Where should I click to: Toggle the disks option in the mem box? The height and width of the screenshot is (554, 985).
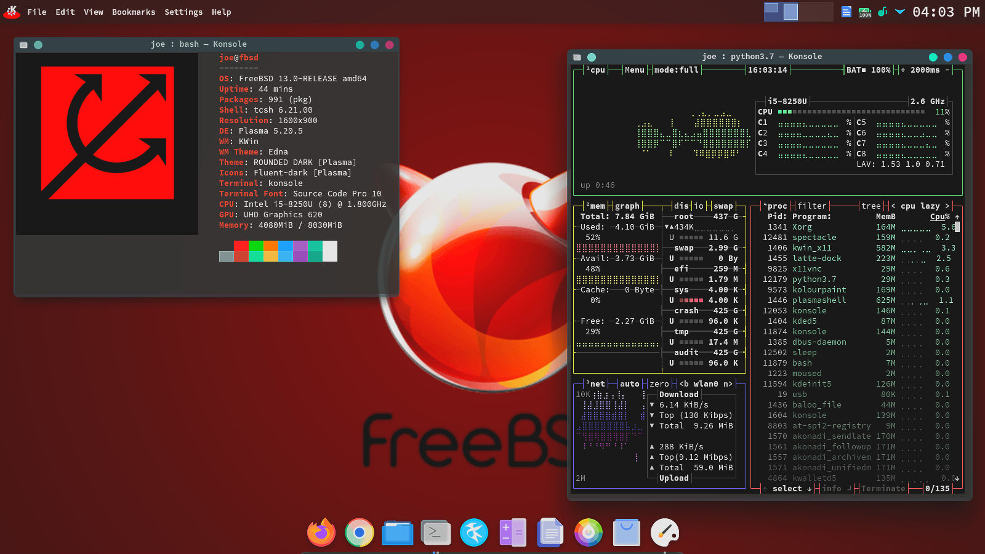(681, 206)
